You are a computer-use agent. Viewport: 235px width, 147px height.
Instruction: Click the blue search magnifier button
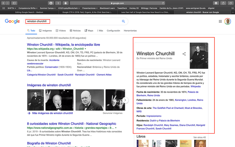(123, 21)
